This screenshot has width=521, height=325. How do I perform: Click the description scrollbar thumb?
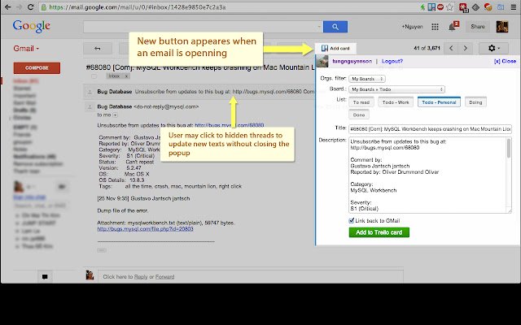(x=509, y=148)
